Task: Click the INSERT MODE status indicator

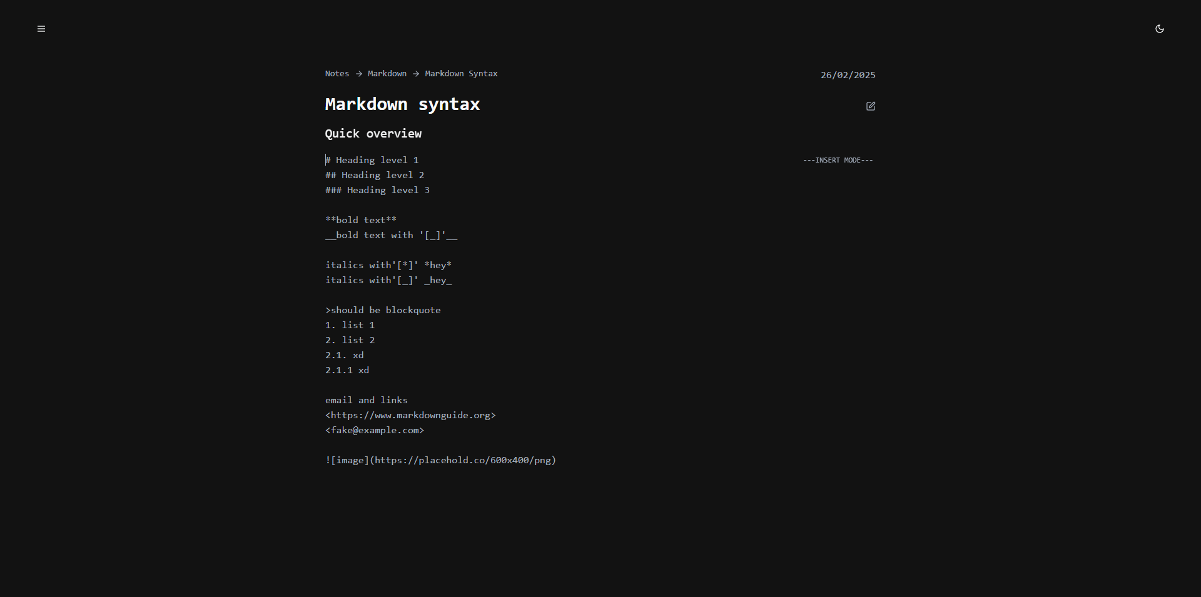Action: coord(838,161)
